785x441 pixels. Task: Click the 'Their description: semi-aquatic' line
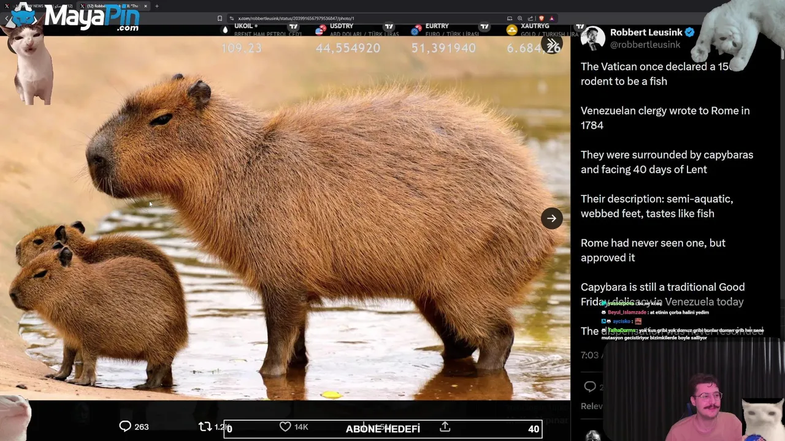tap(657, 199)
